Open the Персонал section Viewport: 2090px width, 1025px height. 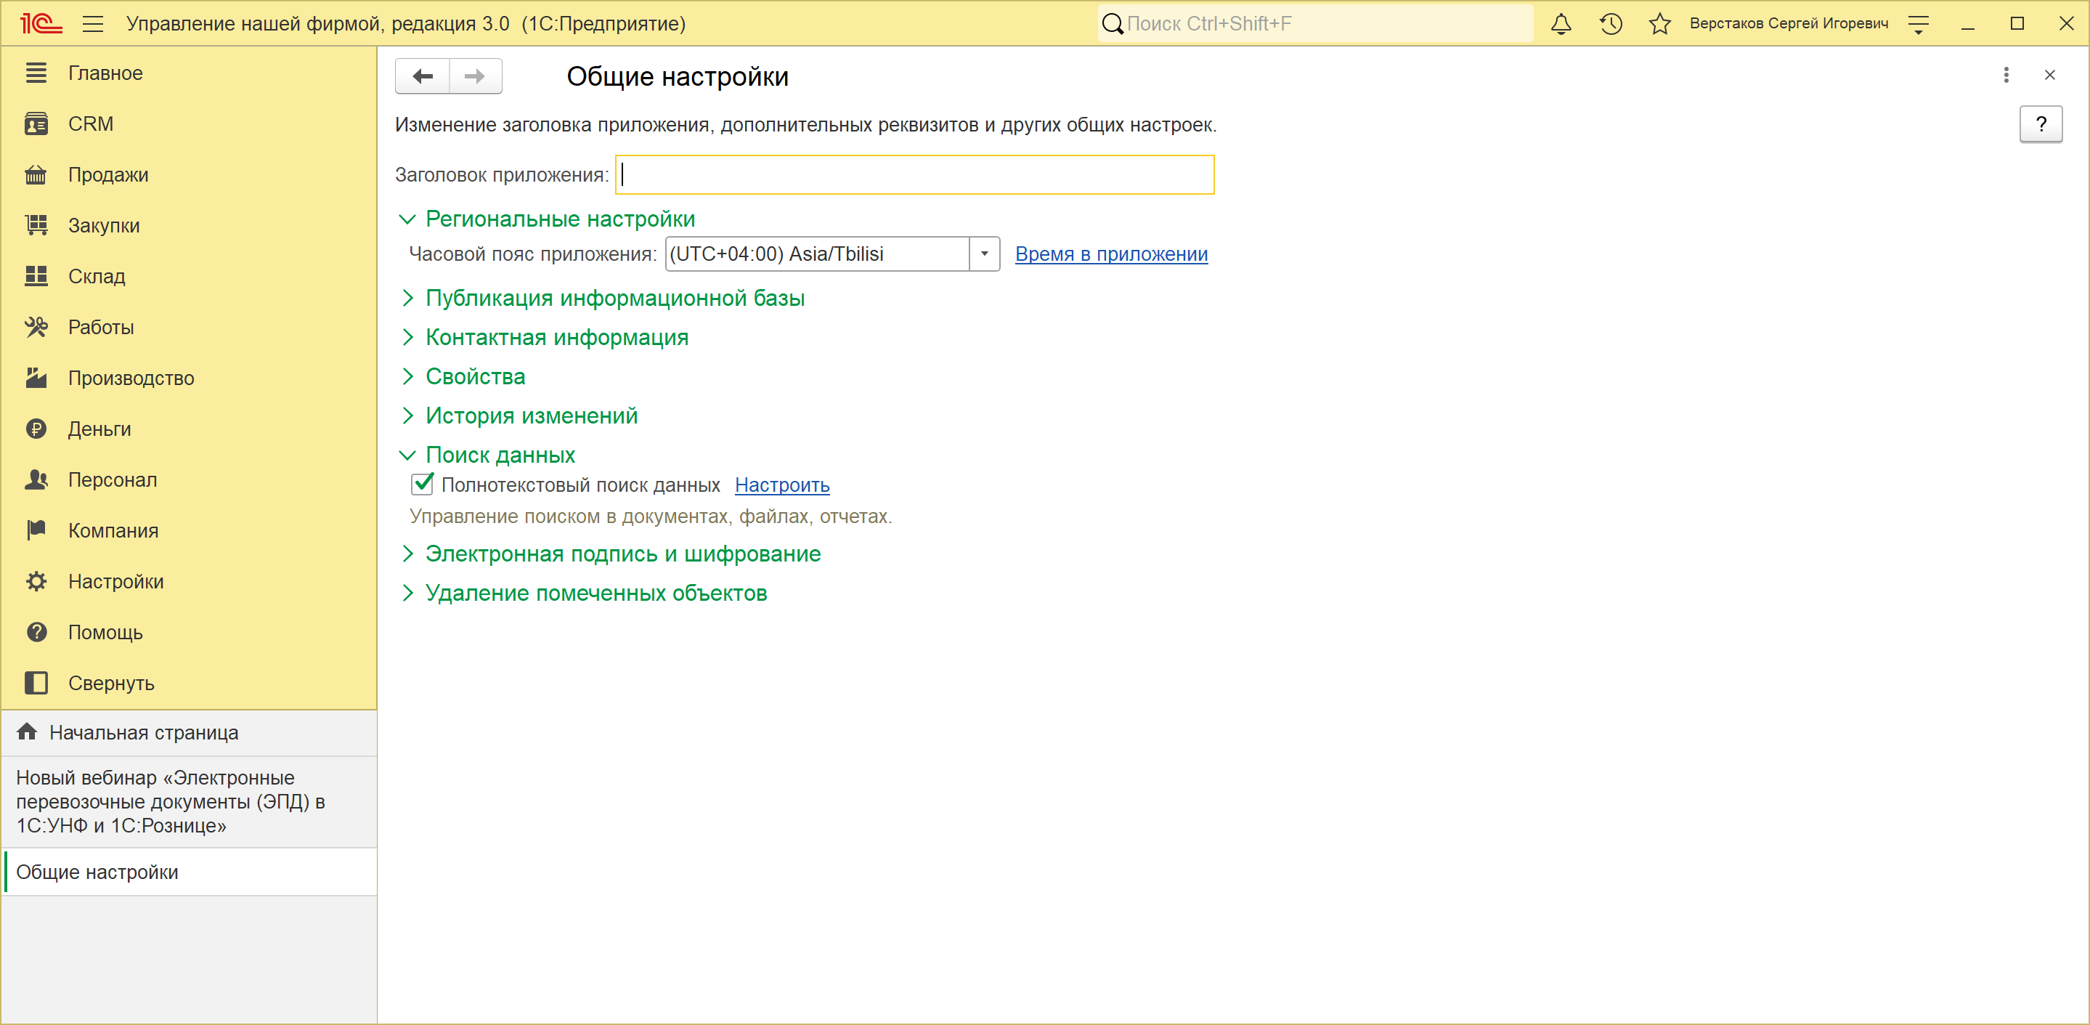(x=189, y=479)
